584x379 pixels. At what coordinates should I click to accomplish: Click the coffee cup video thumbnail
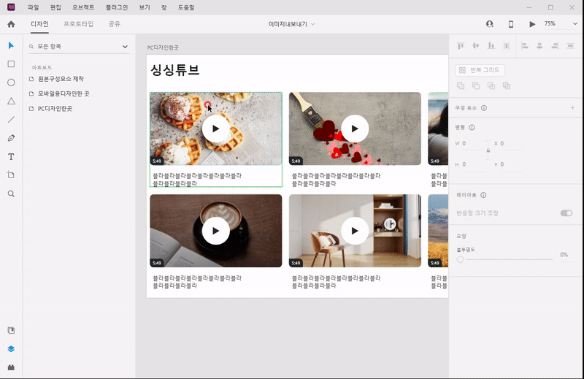point(216,231)
